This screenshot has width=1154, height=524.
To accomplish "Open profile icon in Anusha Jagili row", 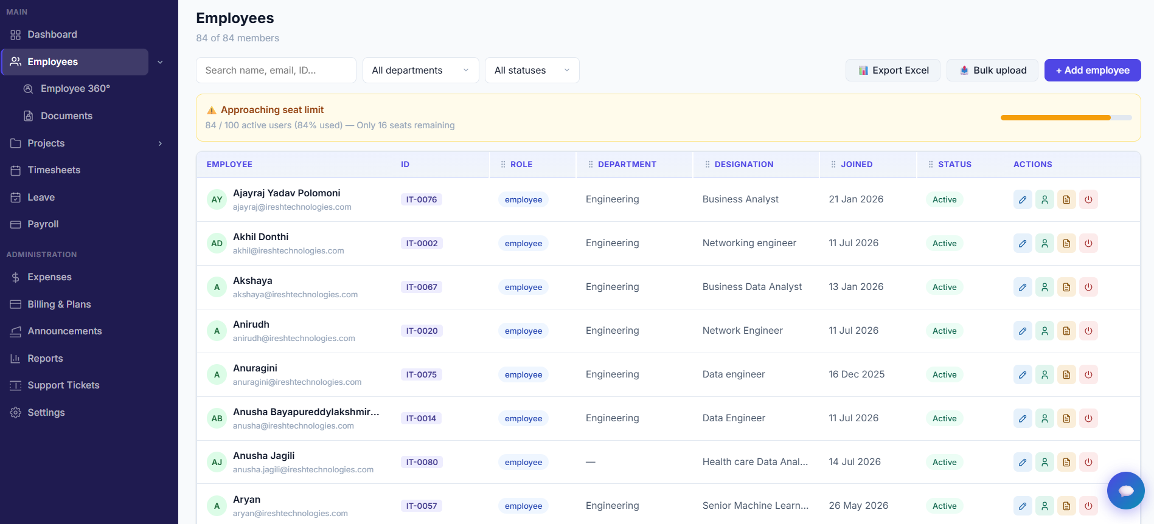I will (1045, 462).
